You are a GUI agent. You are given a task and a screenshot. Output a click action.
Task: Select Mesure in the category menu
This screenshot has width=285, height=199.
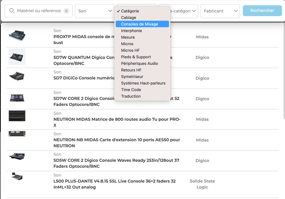tap(142, 37)
